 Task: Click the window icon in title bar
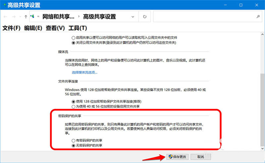pos(5,5)
